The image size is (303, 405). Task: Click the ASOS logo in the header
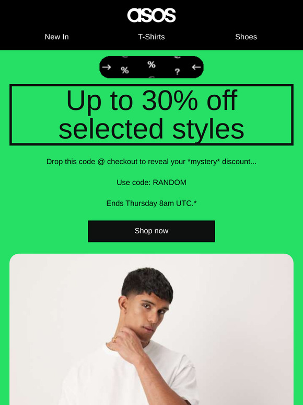[x=151, y=15]
